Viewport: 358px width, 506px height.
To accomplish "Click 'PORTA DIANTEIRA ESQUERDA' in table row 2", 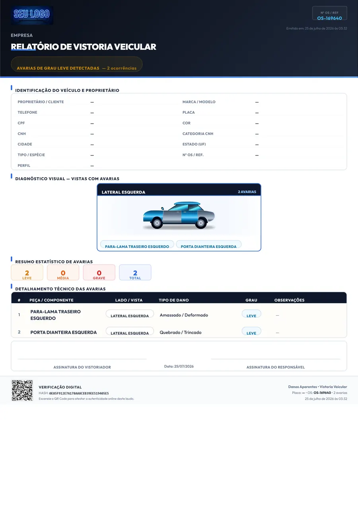I will [x=64, y=332].
